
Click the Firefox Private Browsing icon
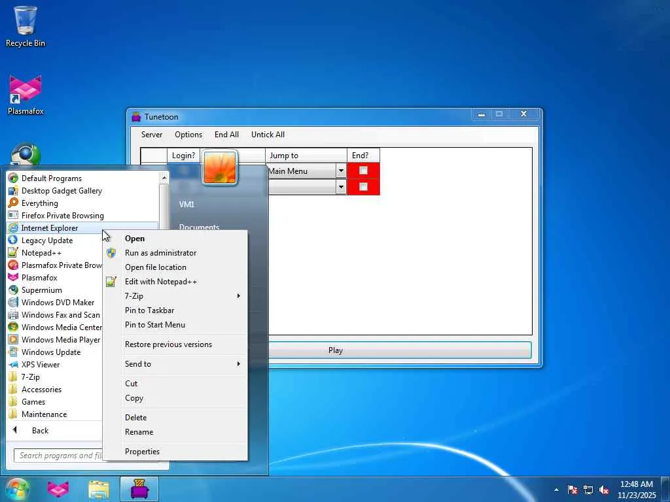(13, 215)
